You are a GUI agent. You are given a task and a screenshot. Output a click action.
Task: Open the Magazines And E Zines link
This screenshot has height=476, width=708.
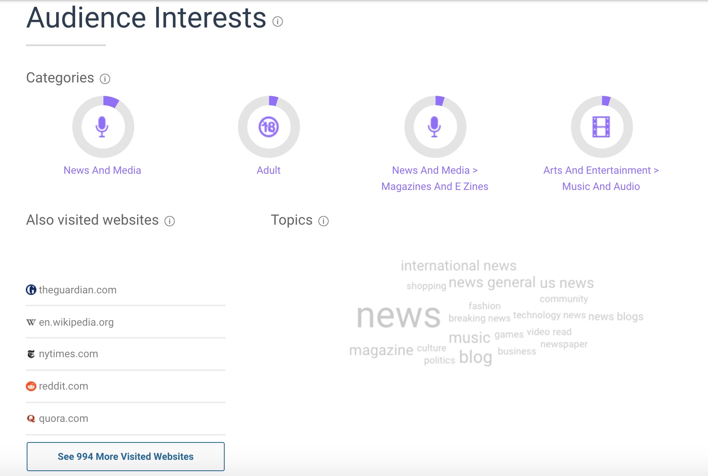(435, 186)
